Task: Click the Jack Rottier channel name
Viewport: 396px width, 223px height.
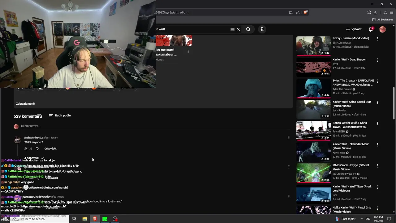Action: tap(339, 110)
